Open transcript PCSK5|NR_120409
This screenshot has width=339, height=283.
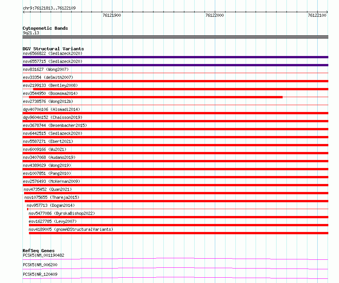tap(40, 274)
